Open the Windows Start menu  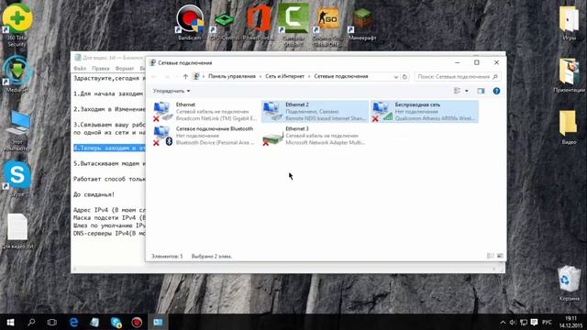pyautogui.click(x=10, y=322)
